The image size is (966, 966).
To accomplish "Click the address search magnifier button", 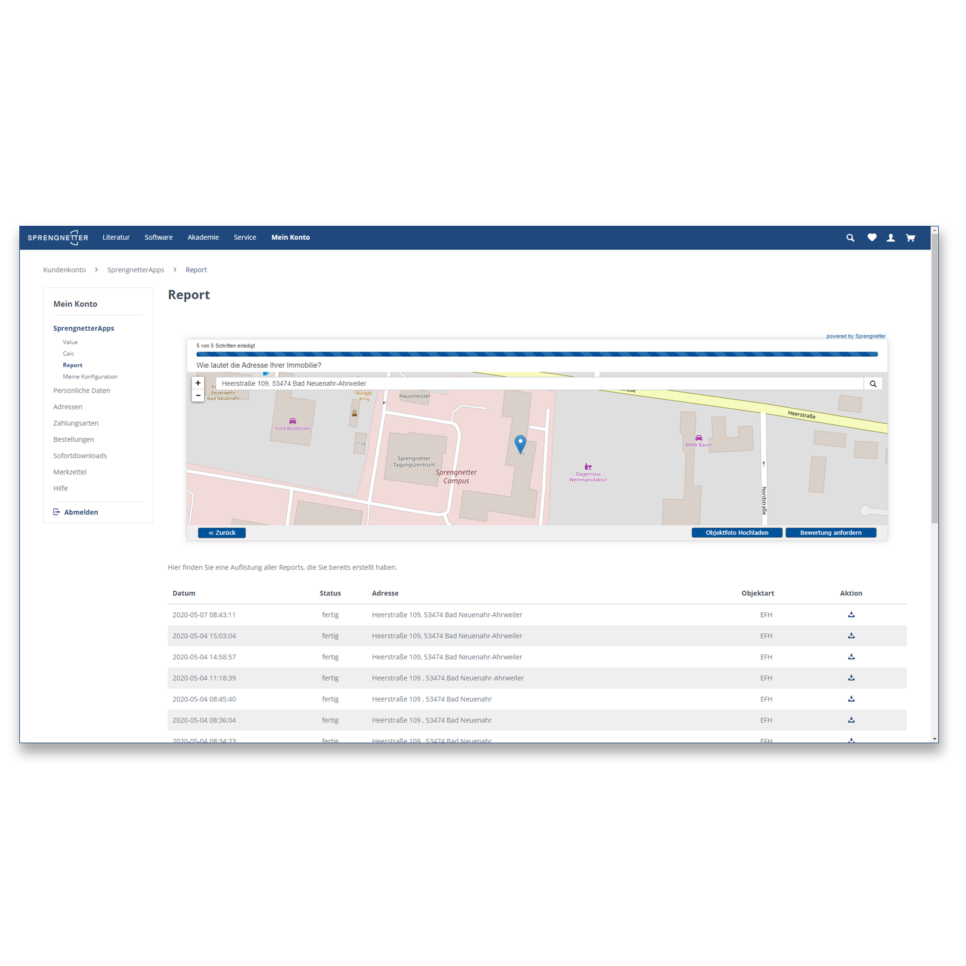I will (x=873, y=384).
